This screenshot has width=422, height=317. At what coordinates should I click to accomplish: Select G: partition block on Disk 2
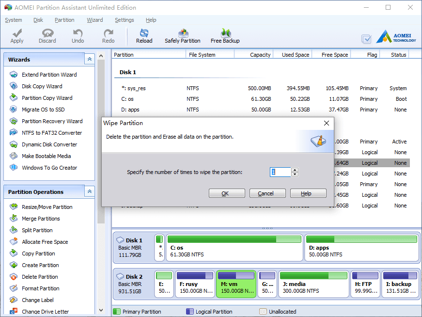pyautogui.click(x=267, y=284)
